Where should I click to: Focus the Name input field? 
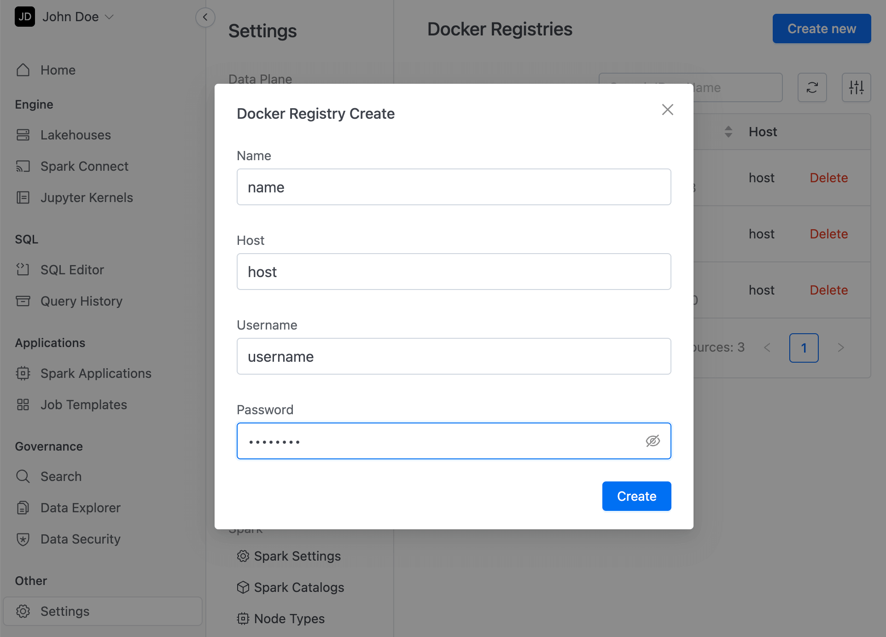[x=454, y=187]
